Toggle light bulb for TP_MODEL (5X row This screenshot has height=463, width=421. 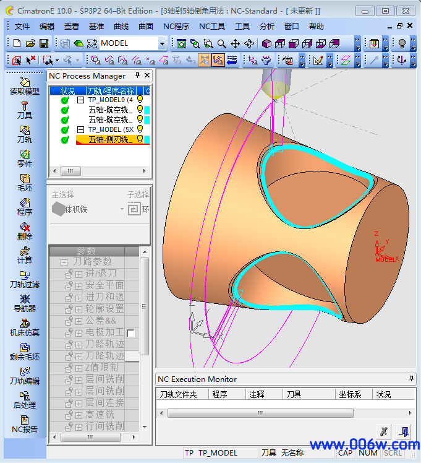[140, 129]
